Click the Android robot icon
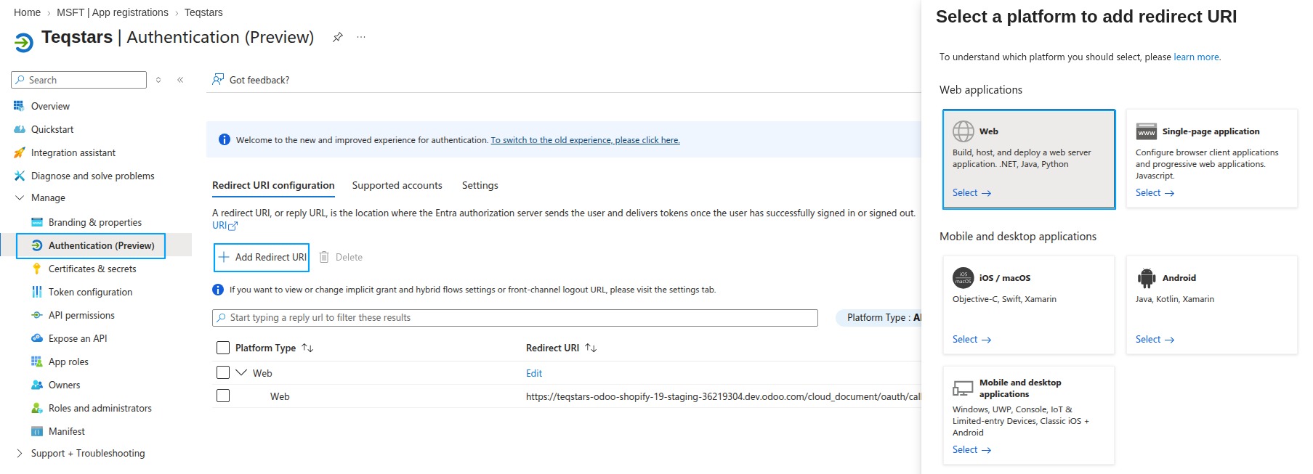 1147,278
